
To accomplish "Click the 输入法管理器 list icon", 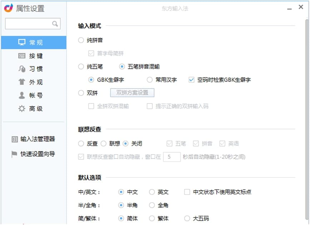I will (14, 139).
